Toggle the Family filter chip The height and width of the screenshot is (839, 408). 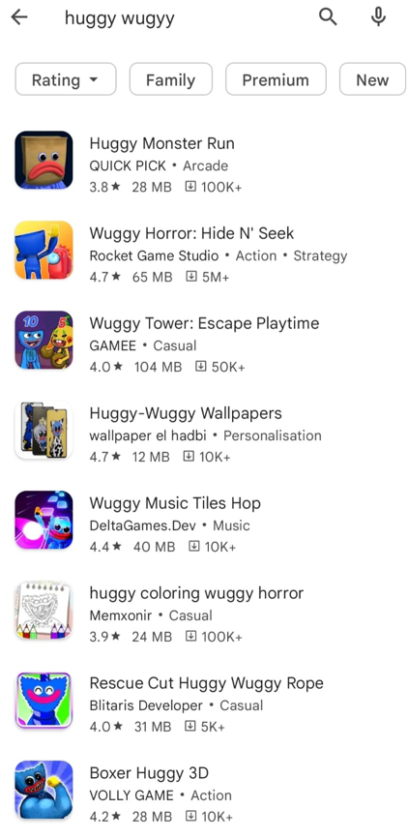point(170,79)
